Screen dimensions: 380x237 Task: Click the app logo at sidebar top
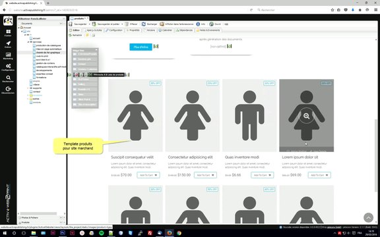8,21
